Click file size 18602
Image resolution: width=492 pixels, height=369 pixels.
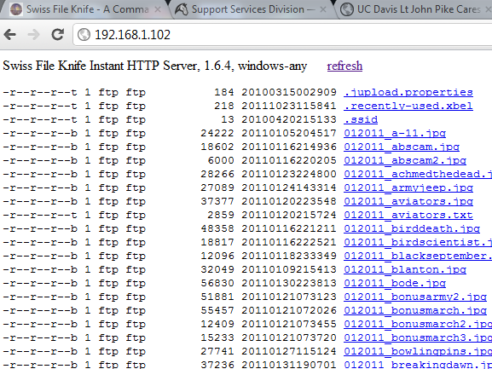click(x=217, y=147)
